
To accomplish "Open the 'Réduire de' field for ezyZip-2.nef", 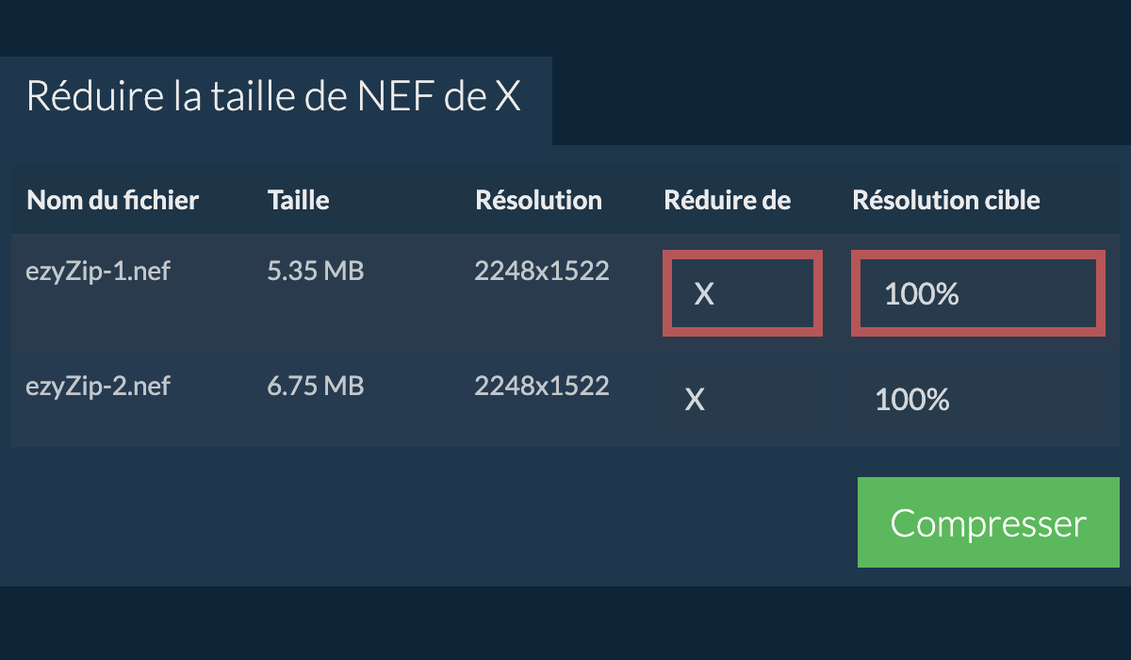I will point(695,400).
